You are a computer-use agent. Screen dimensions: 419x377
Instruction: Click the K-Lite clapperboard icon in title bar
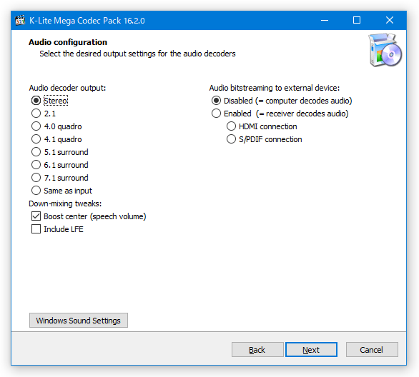point(20,21)
